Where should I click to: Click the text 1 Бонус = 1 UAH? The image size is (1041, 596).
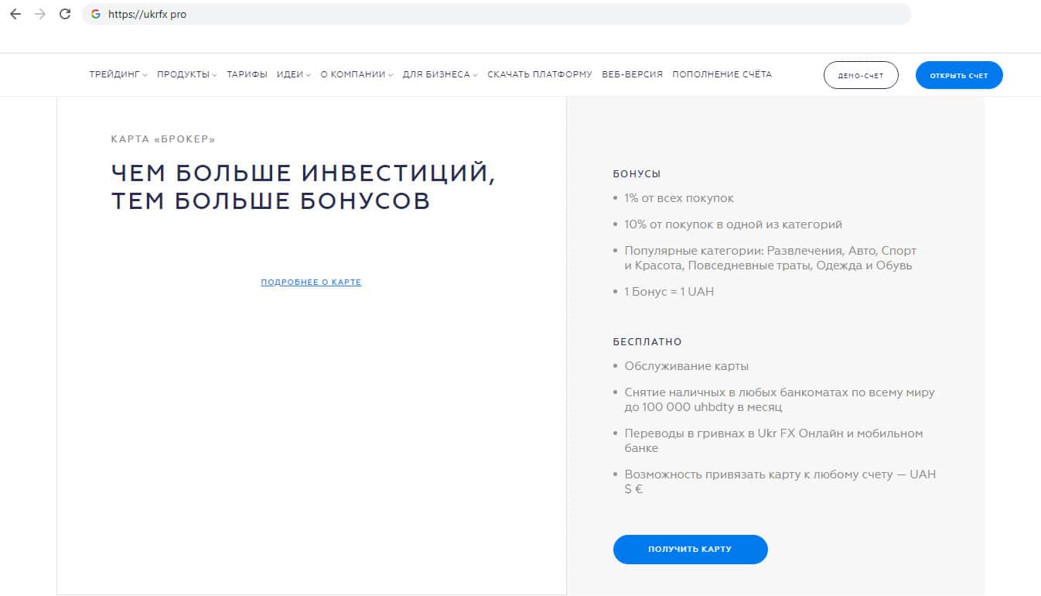tap(669, 292)
